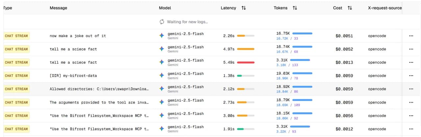Click the Gemini icon in the 2.26s row
The image size is (421, 137).
161,35
